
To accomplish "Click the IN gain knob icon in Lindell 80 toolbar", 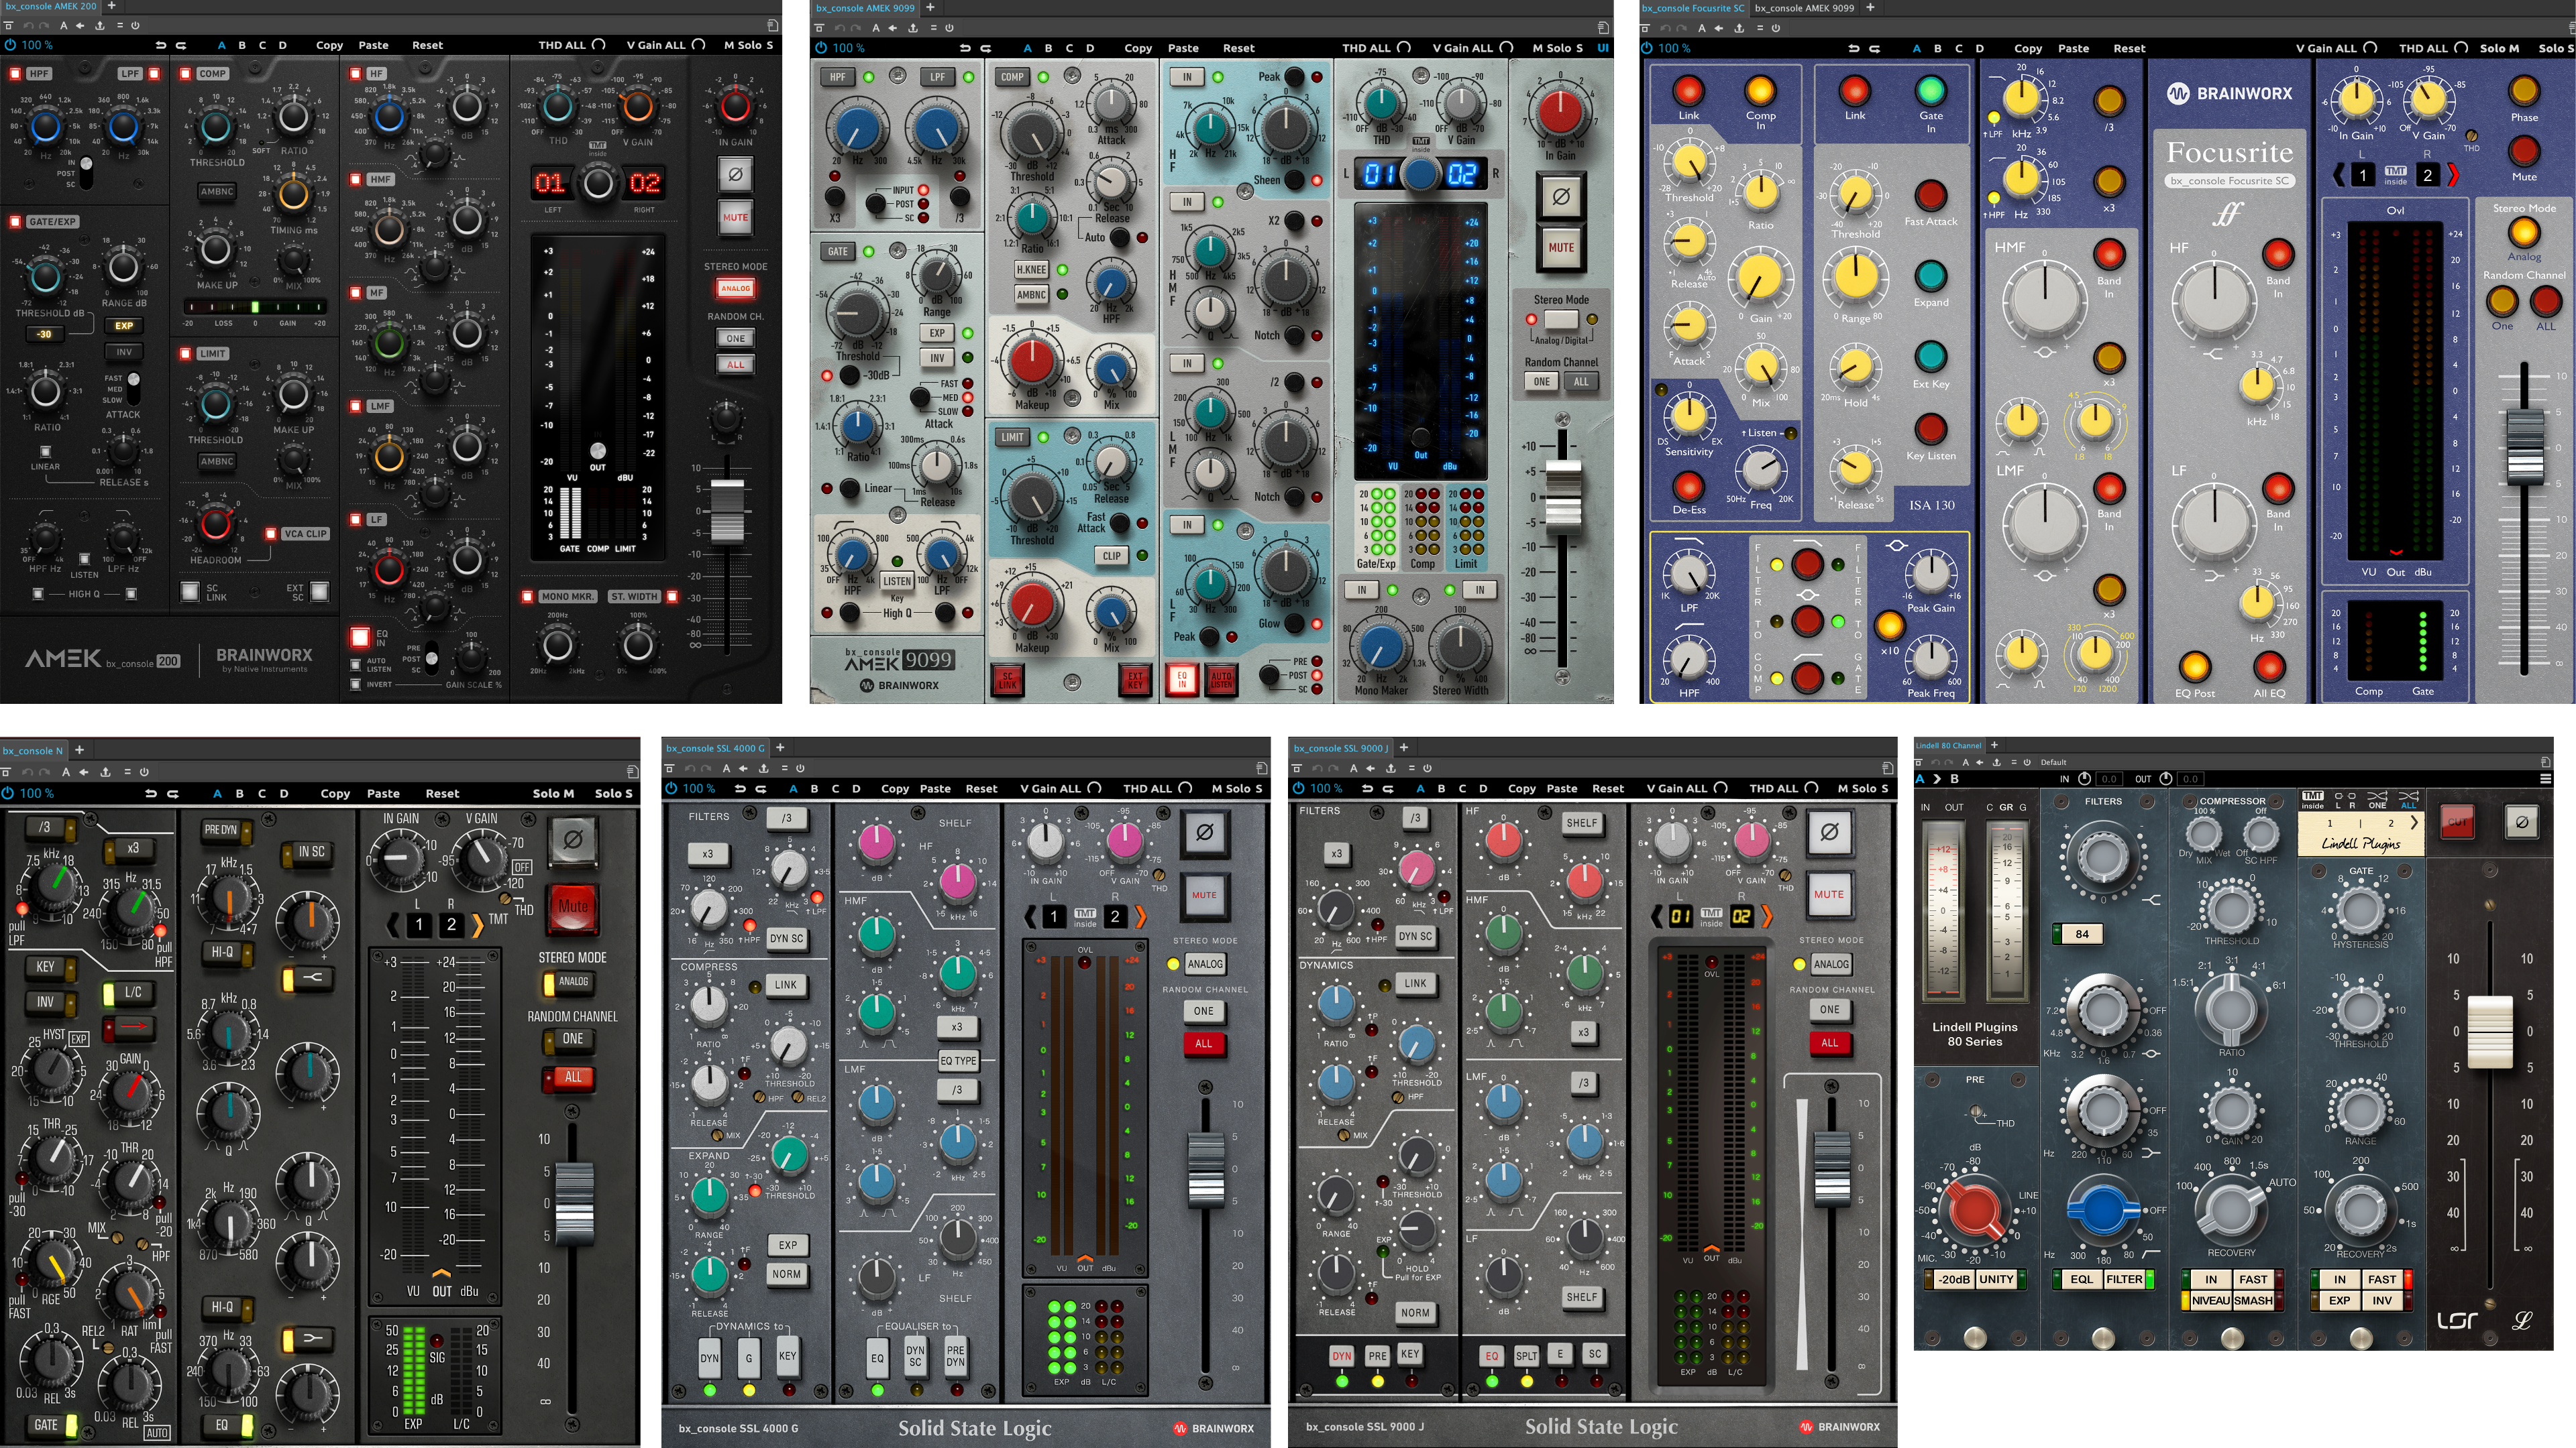I will pos(2084,778).
